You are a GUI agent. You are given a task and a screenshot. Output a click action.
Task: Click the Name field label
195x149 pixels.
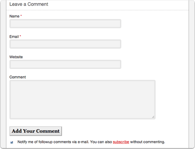14,16
